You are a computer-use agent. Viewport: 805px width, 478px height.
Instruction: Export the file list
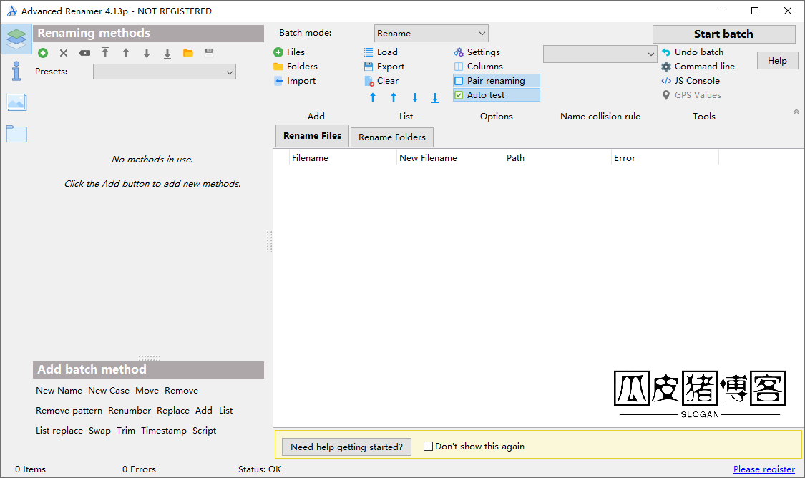[384, 67]
